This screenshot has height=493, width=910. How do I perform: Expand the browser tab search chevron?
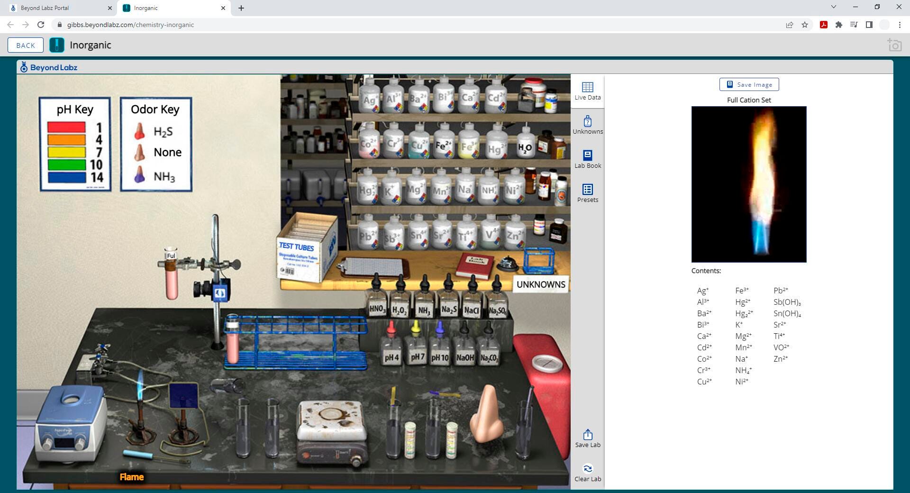833,7
